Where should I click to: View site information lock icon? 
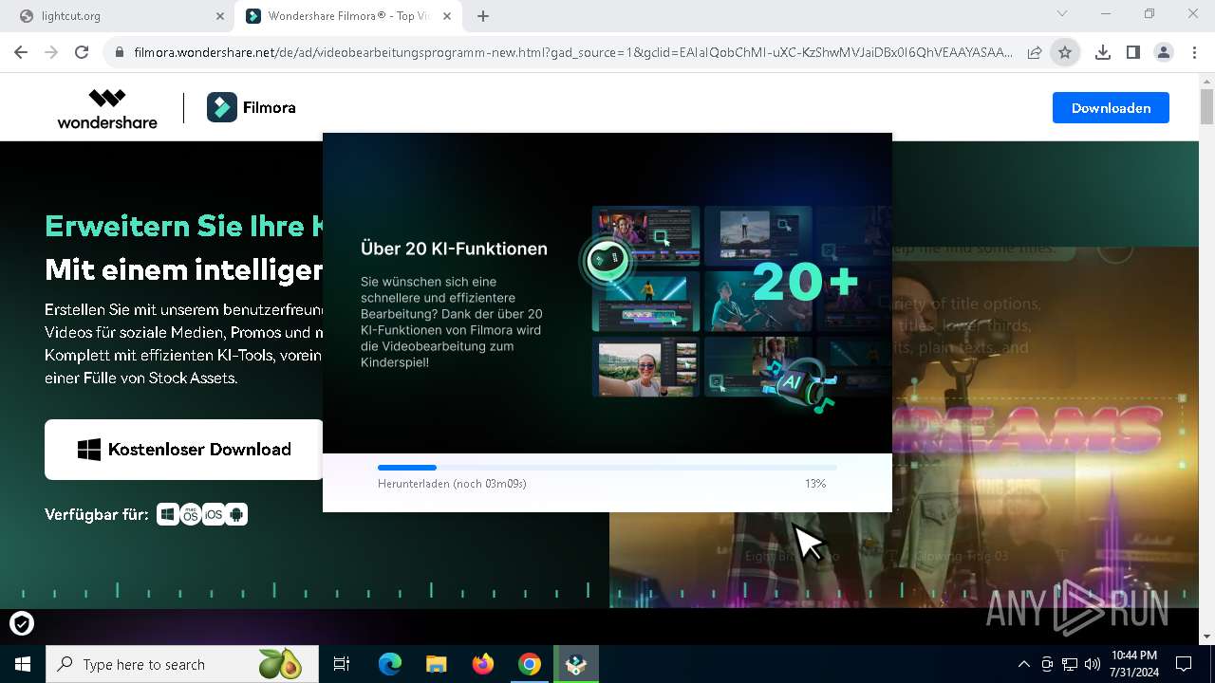coord(120,53)
